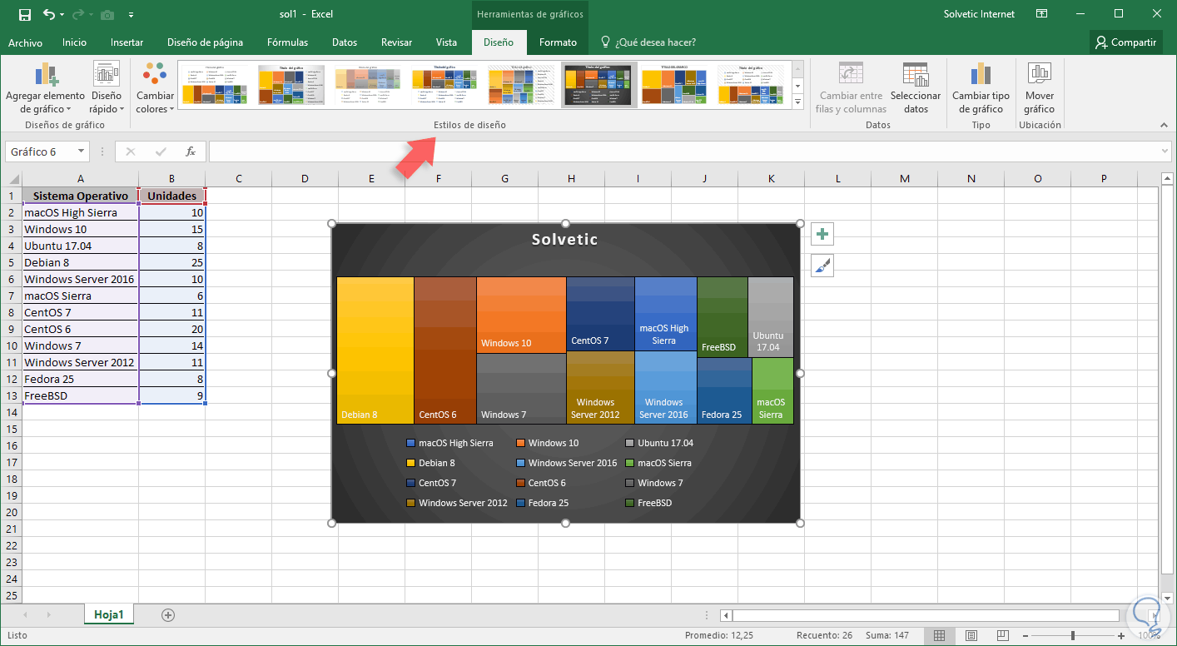Expand the formula bar with its chevron
This screenshot has height=646, width=1177.
pyautogui.click(x=1165, y=152)
